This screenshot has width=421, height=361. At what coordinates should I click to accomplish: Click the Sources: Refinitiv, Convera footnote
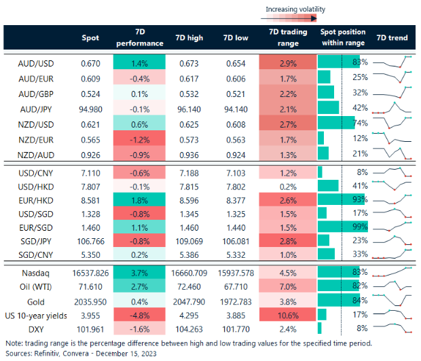coord(76,354)
